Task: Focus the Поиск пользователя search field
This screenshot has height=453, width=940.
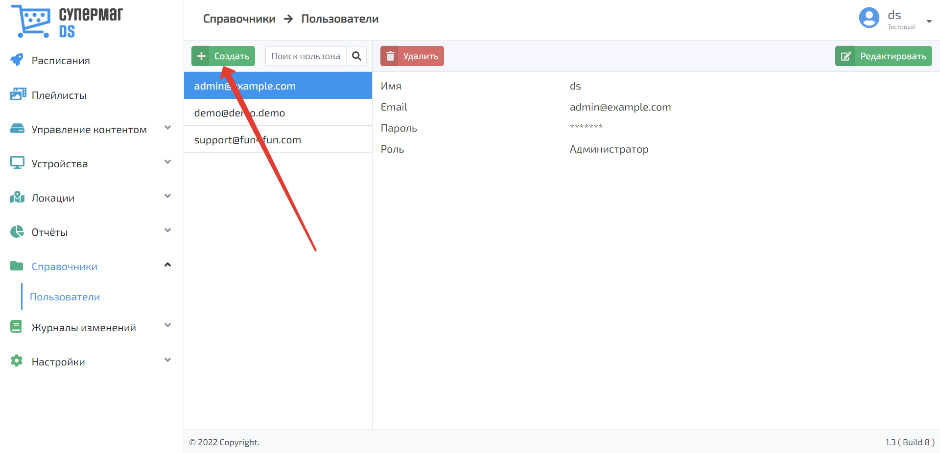Action: [x=306, y=56]
